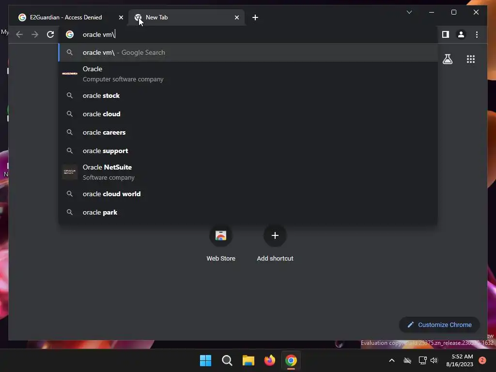Click the Google icon in address bar
Viewport: 496px width, 372px height.
click(x=70, y=34)
